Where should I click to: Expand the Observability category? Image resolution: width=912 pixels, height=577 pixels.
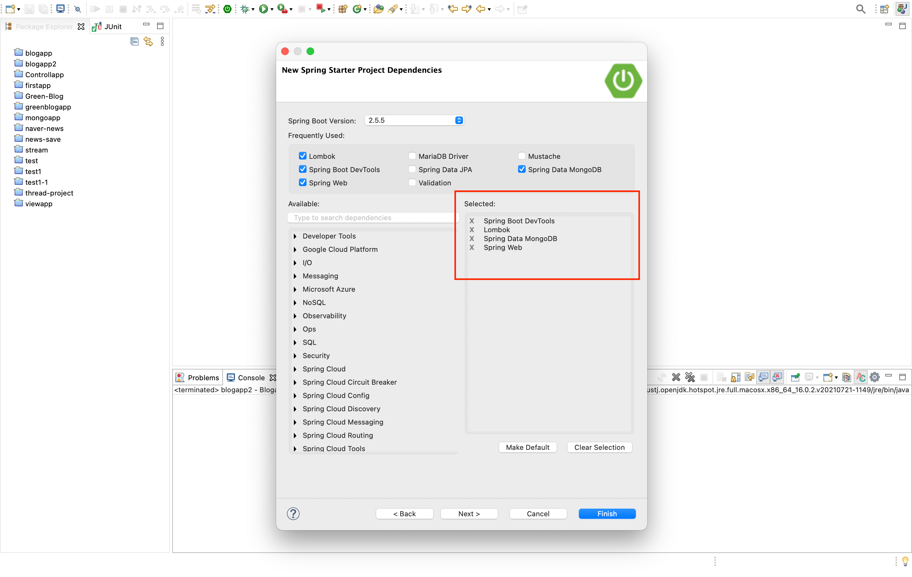click(x=295, y=316)
